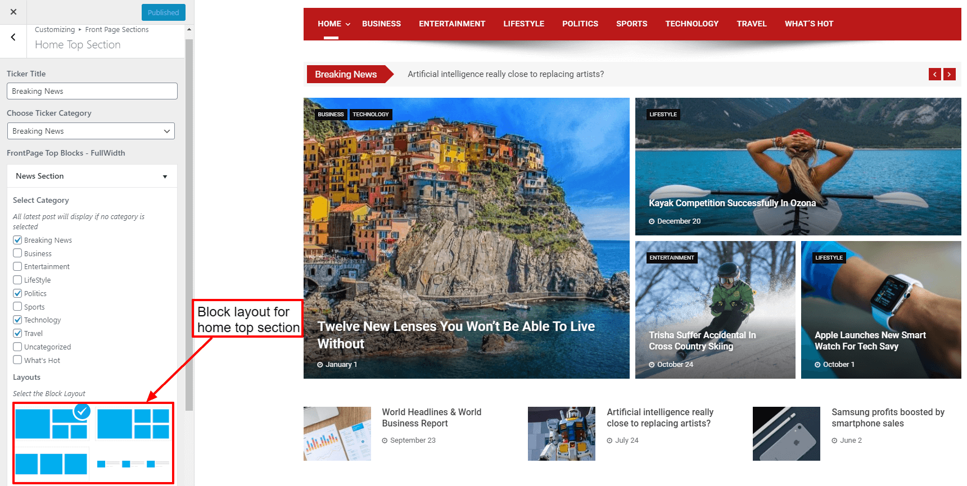
Task: Uncheck the Breaking News category checkbox
Action: [17, 240]
